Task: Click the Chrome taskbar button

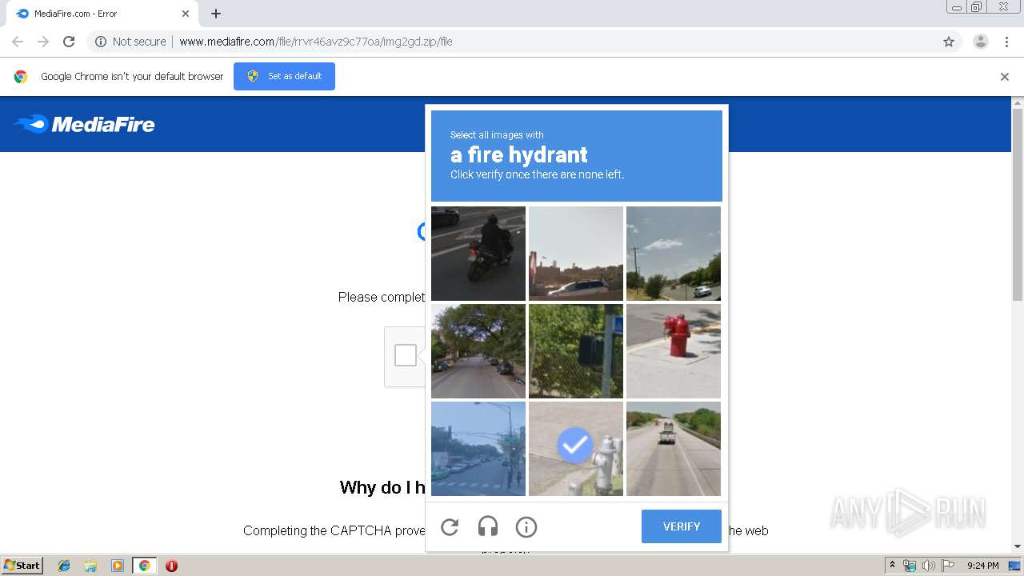Action: (144, 566)
